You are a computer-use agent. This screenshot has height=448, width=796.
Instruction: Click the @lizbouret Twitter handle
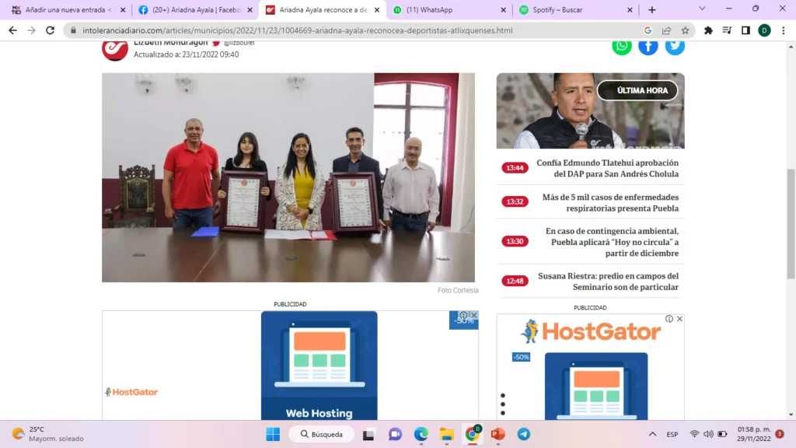239,44
